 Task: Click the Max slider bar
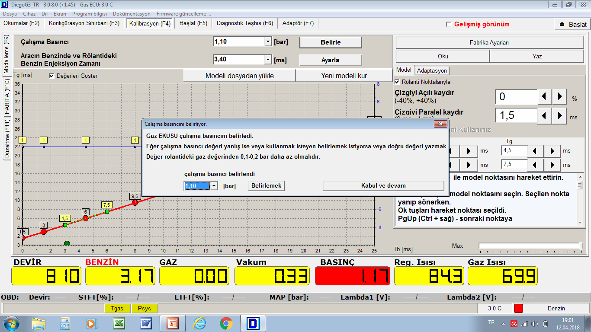(x=531, y=246)
